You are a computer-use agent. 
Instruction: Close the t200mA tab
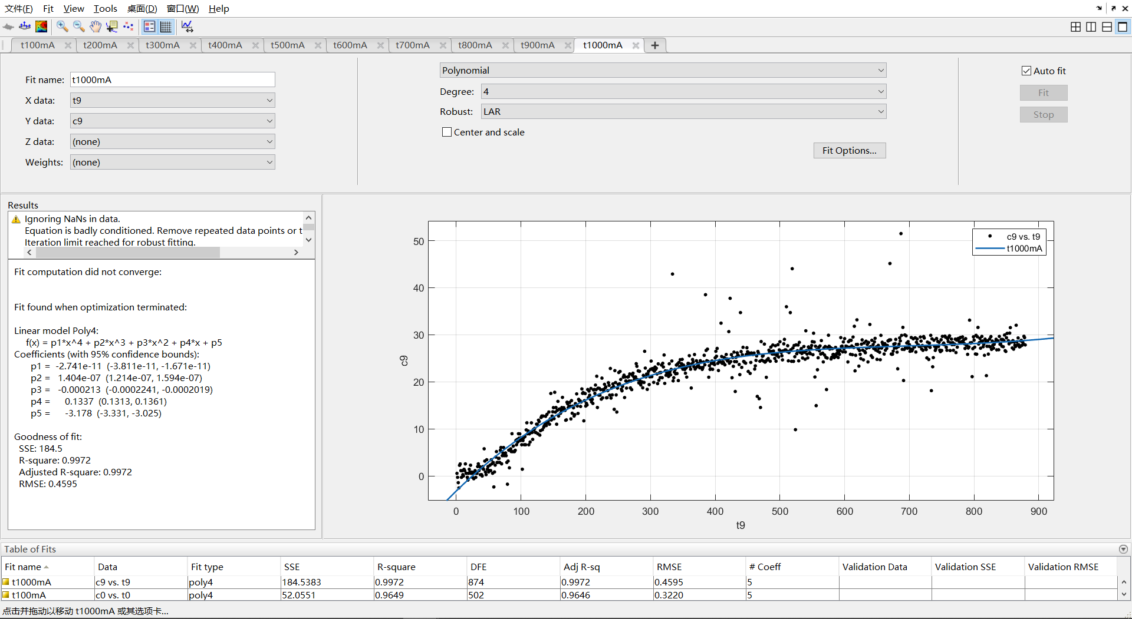point(131,45)
